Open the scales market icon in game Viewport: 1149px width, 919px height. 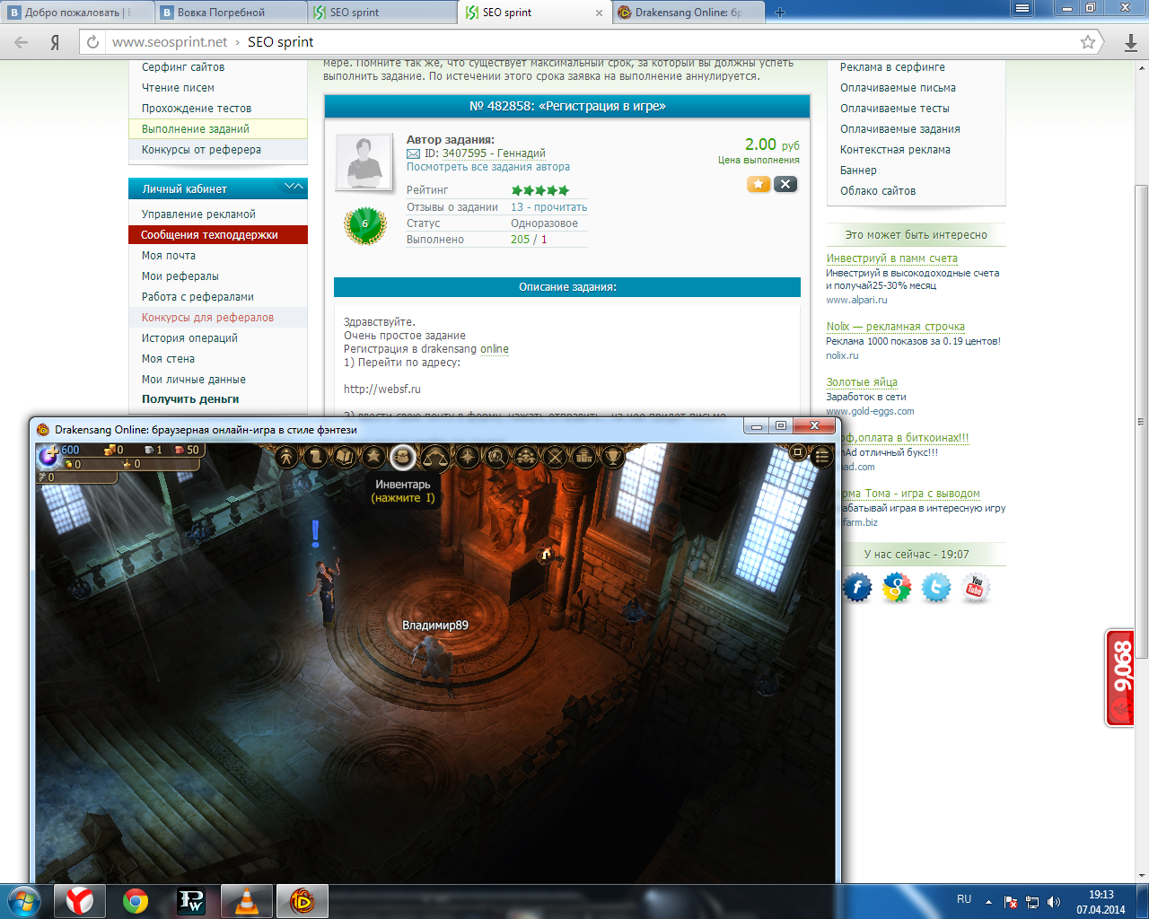pyautogui.click(x=436, y=457)
